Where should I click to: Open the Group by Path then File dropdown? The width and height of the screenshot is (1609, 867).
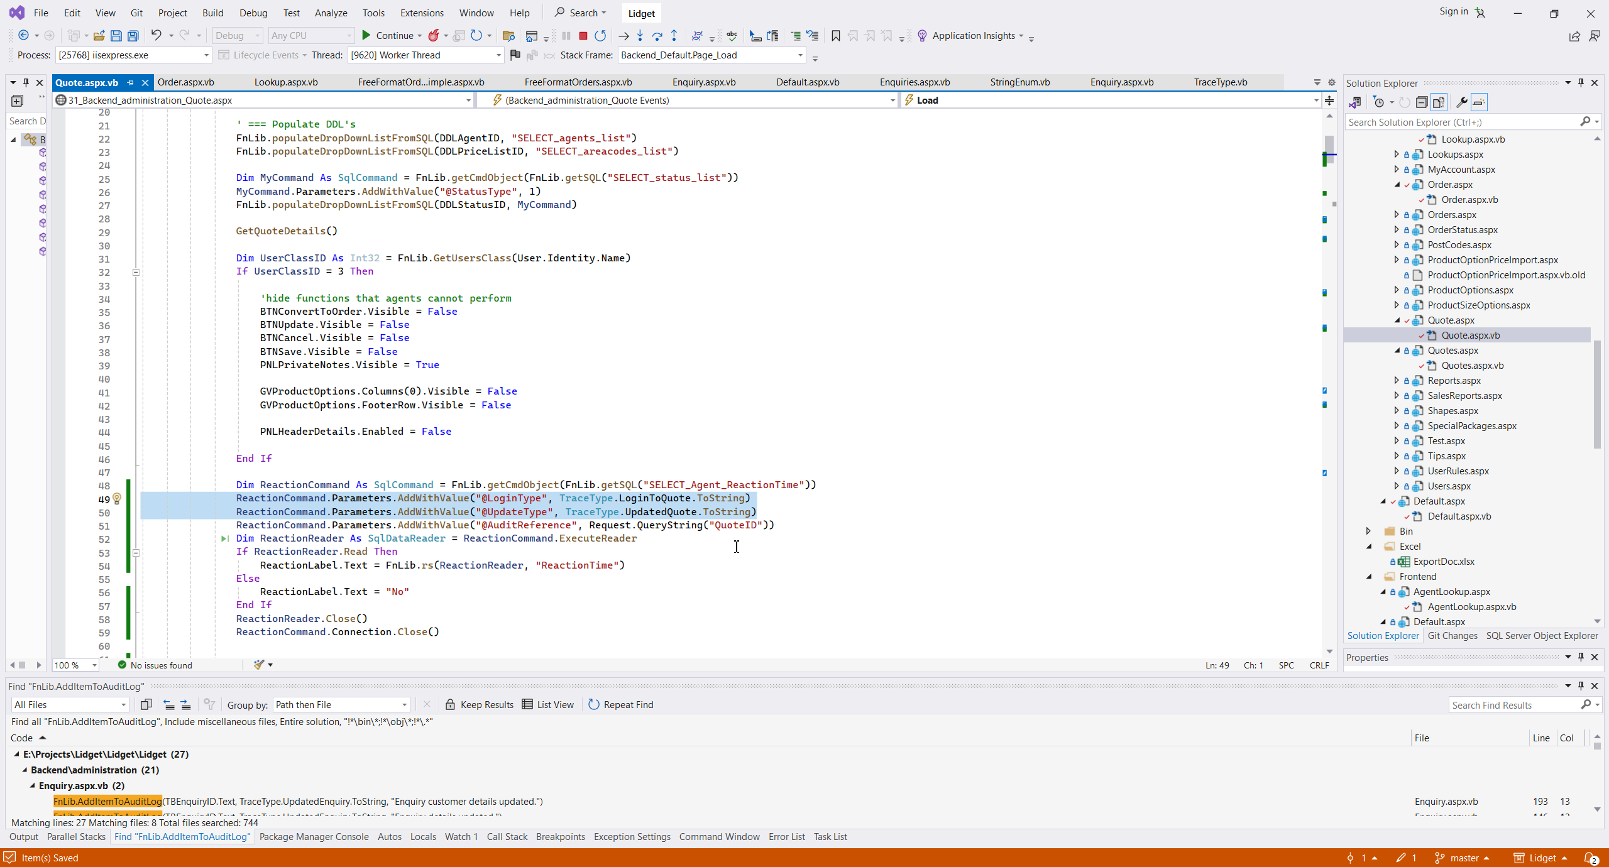coord(342,704)
